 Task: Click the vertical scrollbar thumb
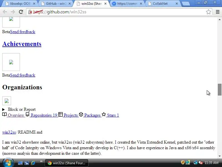[220, 90]
